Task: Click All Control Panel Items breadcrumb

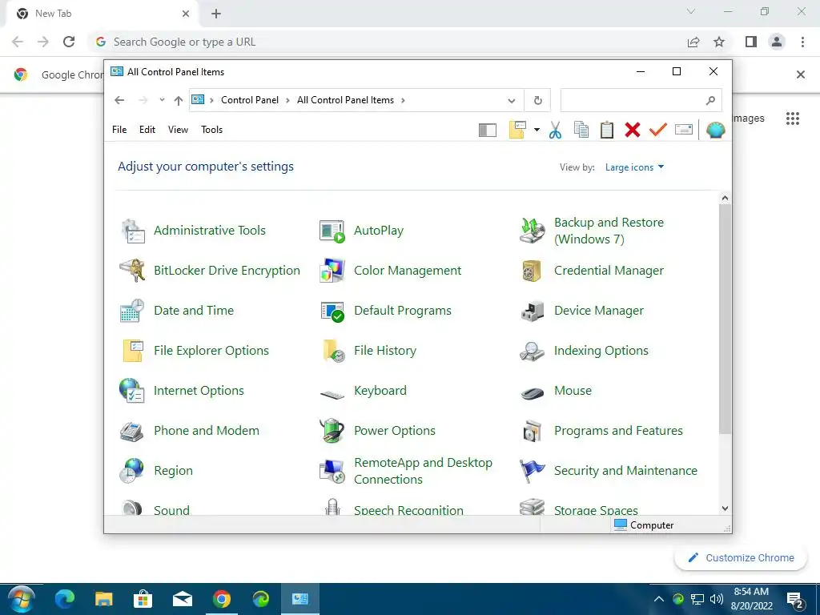Action: [345, 100]
